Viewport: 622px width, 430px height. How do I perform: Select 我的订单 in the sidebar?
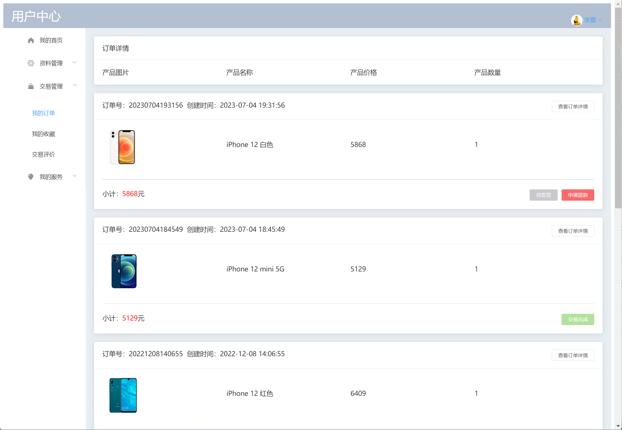(44, 113)
